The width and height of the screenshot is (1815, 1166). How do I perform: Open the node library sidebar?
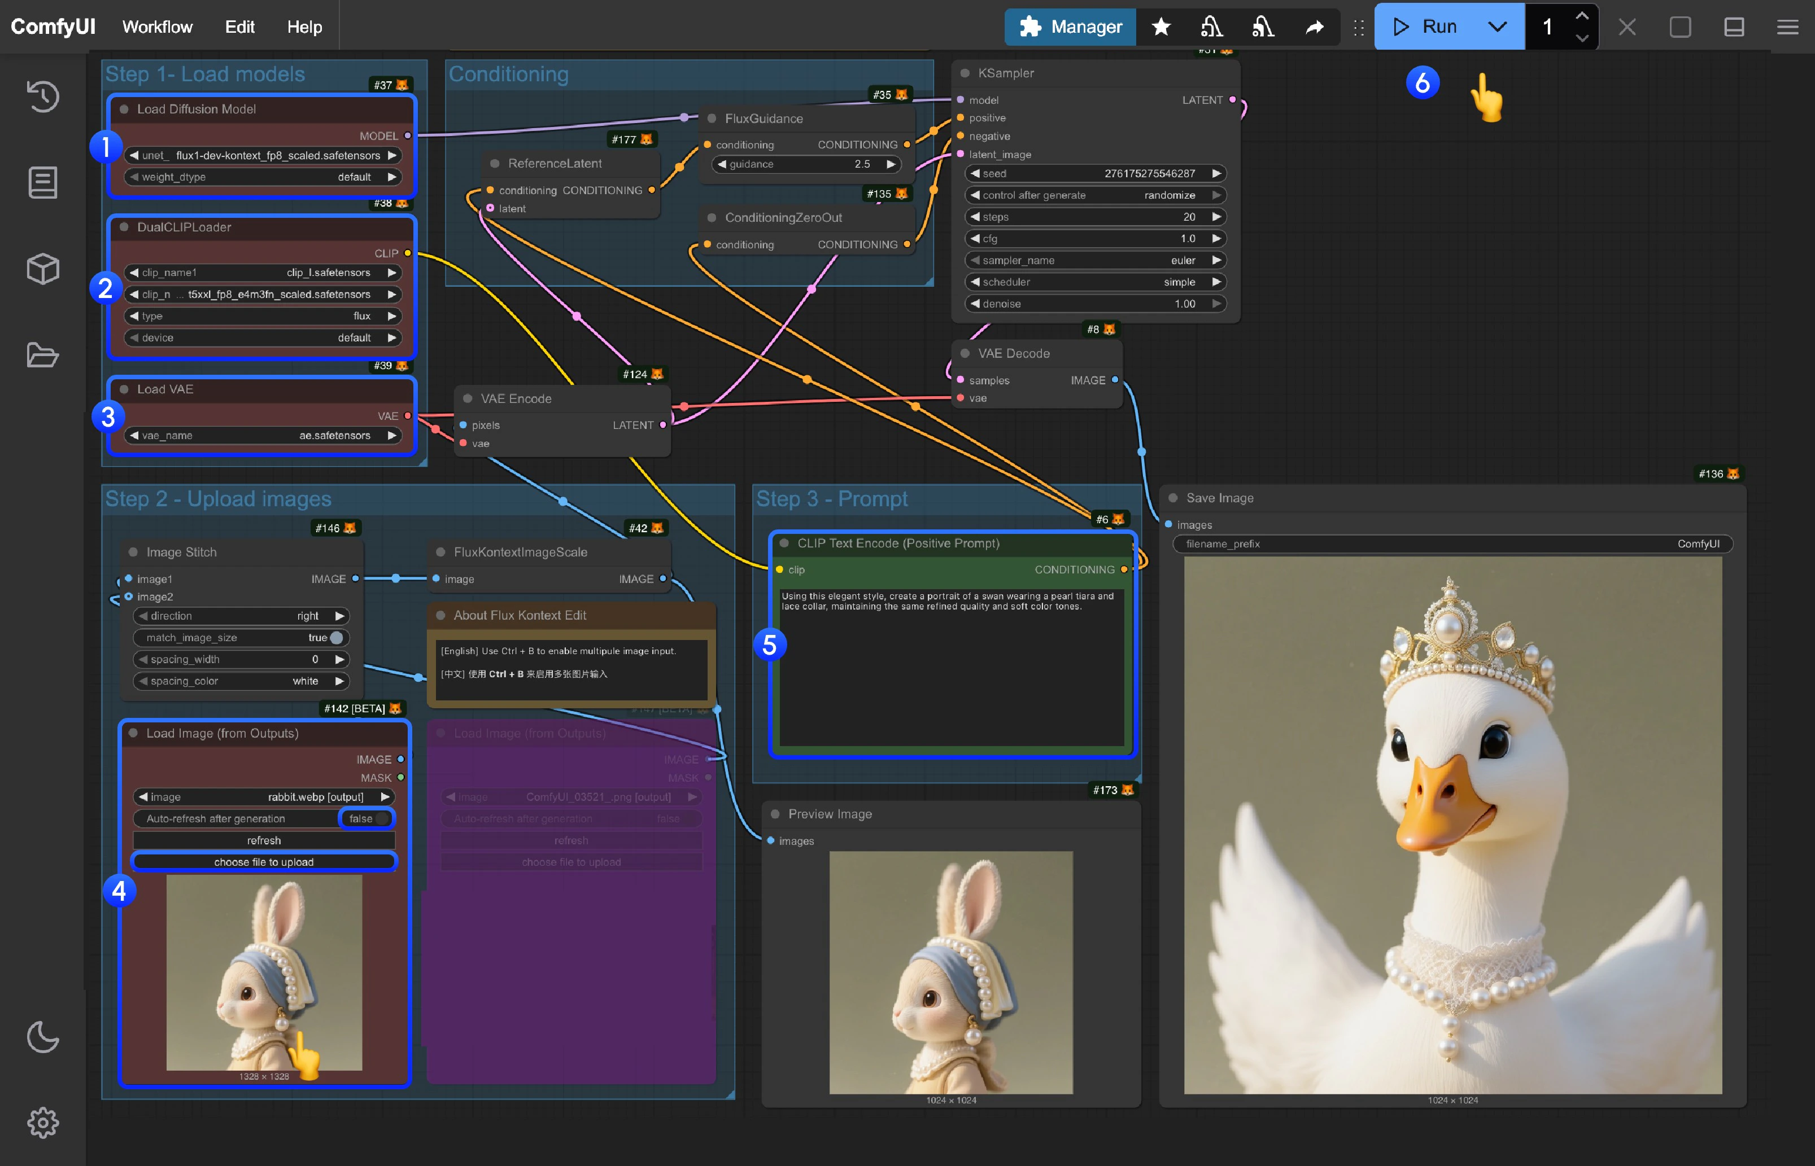click(42, 182)
